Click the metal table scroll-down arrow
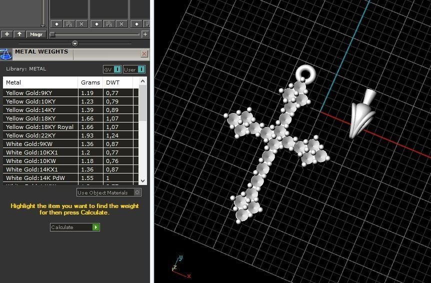Image resolution: width=431 pixels, height=283 pixels. [x=142, y=180]
